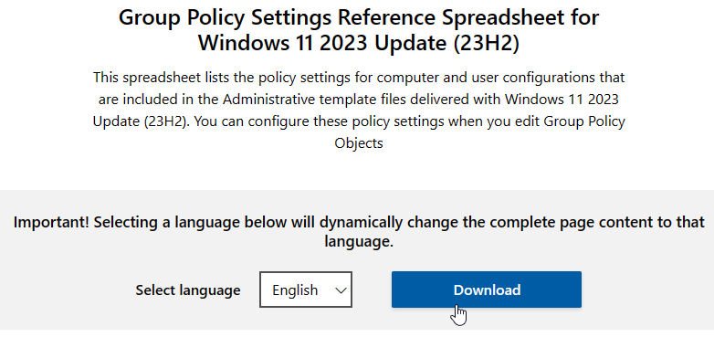Click the blue Download button
The image size is (714, 337).
click(487, 290)
